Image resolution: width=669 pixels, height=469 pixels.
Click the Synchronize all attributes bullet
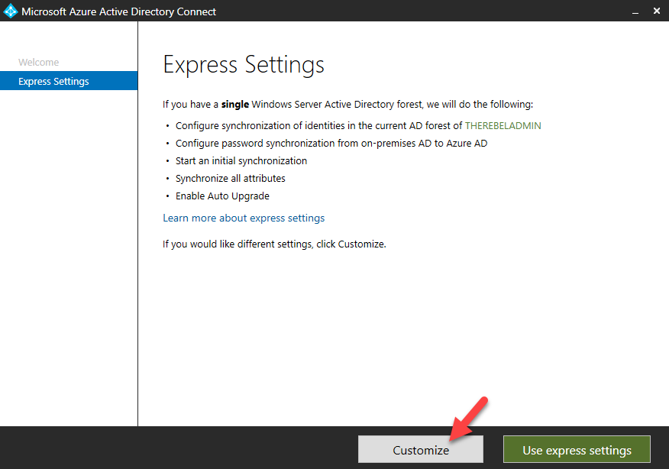pyautogui.click(x=231, y=179)
